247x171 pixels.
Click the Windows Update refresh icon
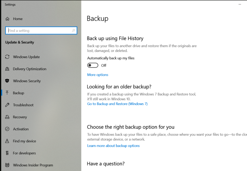[x=7, y=57]
